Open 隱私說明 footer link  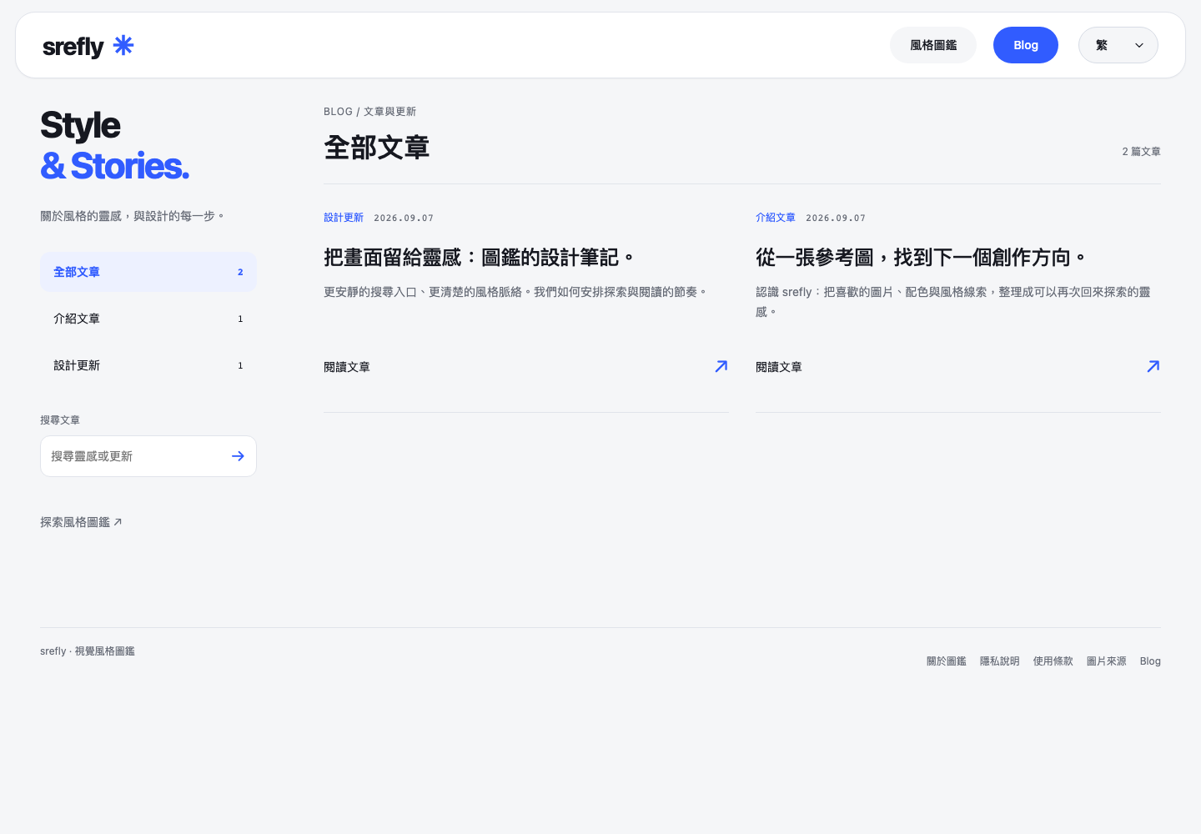click(1000, 661)
